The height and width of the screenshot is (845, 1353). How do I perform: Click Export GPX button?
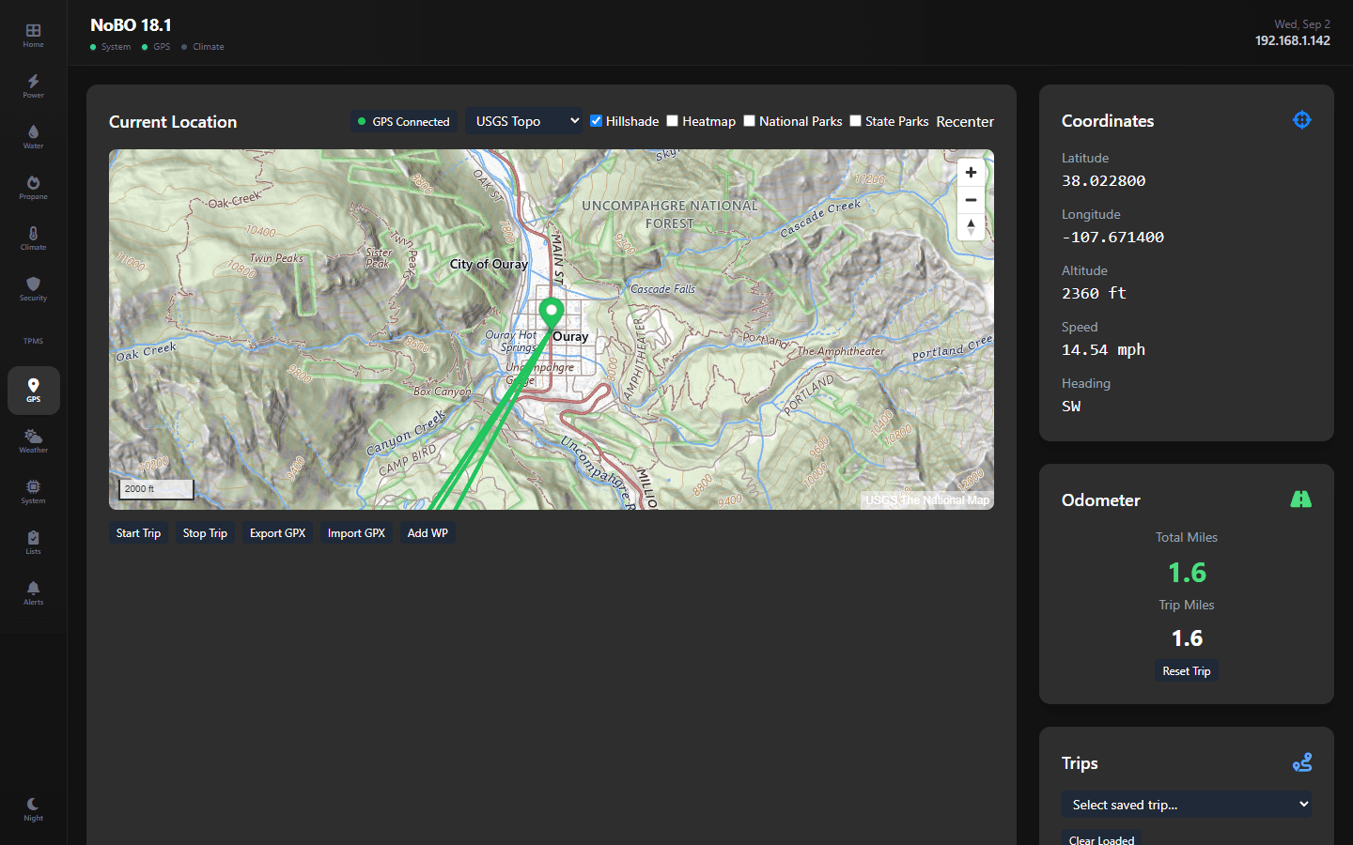point(277,533)
